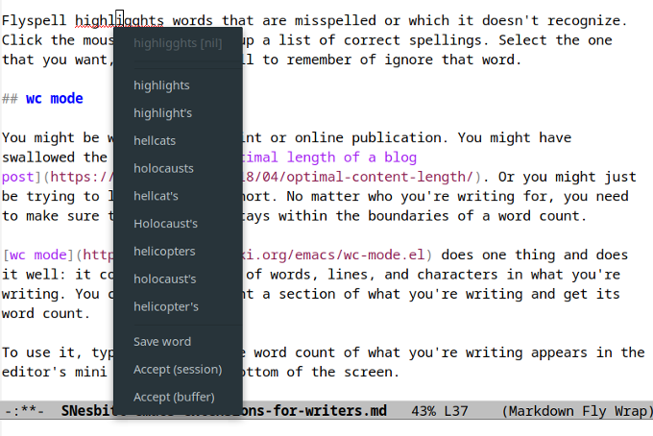This screenshot has width=653, height=436.
Task: Click '(Markdown Fly Wrap)' mode indicator
Action: point(576,411)
